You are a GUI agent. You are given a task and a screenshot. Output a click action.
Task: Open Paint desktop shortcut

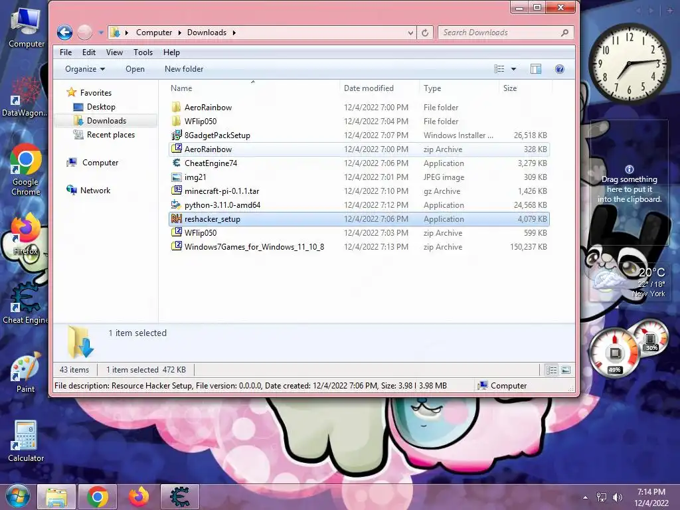tap(26, 373)
